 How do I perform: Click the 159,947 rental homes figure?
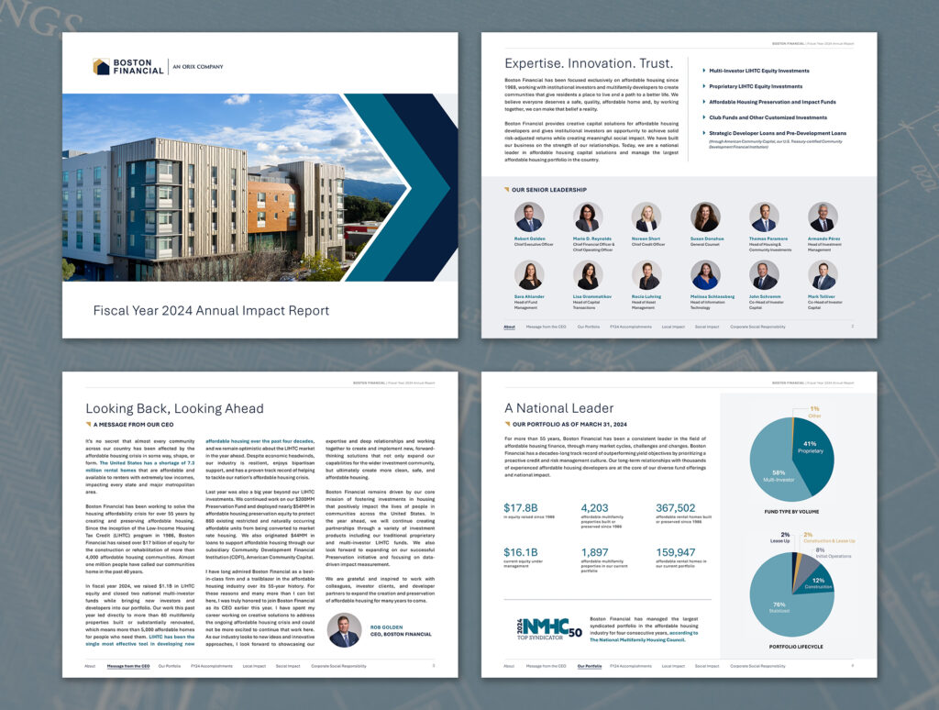point(676,552)
